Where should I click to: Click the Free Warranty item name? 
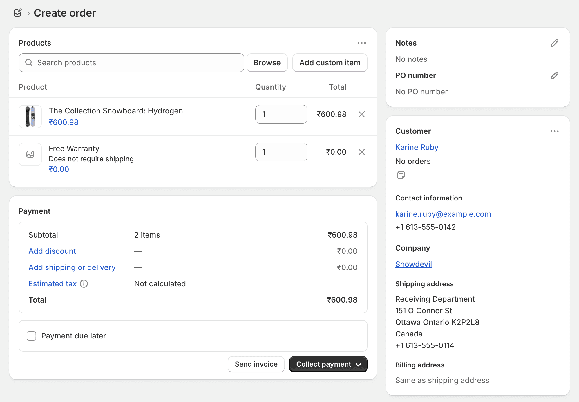(74, 149)
